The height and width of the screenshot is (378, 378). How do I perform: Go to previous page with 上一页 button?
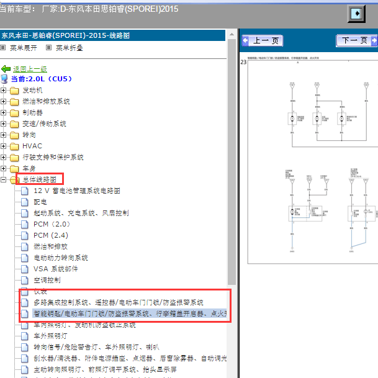coord(263,40)
